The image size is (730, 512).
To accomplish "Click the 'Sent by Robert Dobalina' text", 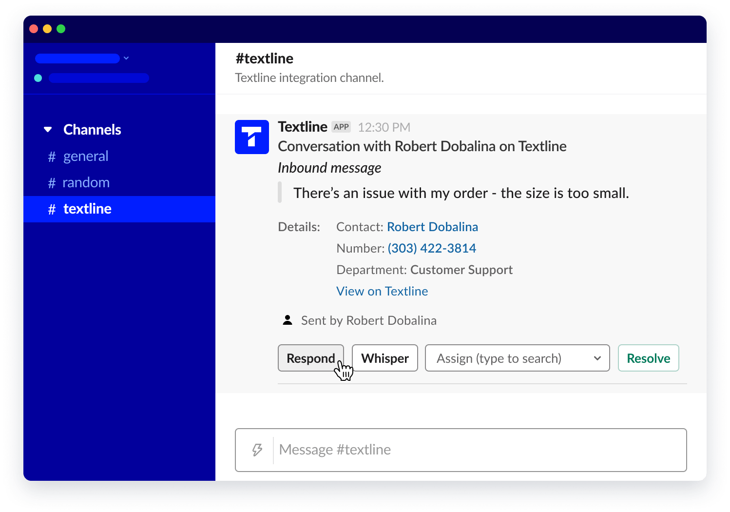I will point(369,320).
